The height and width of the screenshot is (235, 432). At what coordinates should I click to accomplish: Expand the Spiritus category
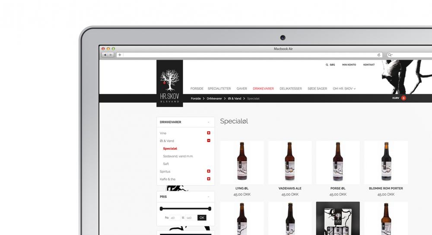point(209,171)
